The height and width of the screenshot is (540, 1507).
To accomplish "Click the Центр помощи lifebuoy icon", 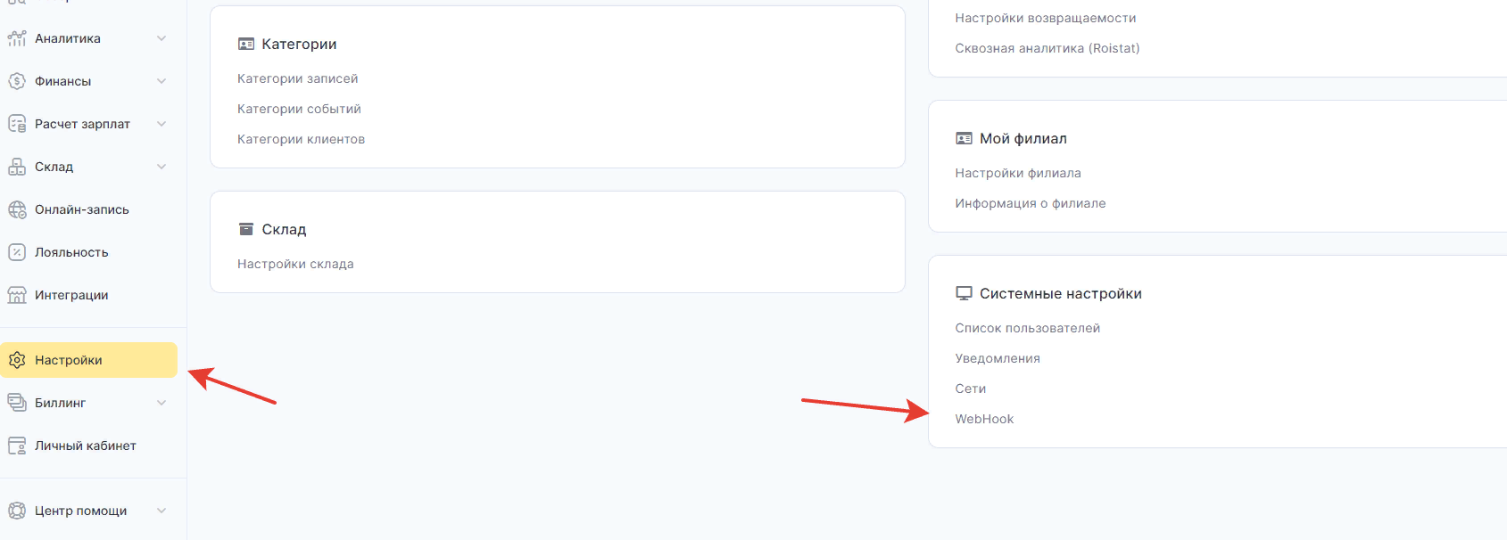I will point(17,511).
